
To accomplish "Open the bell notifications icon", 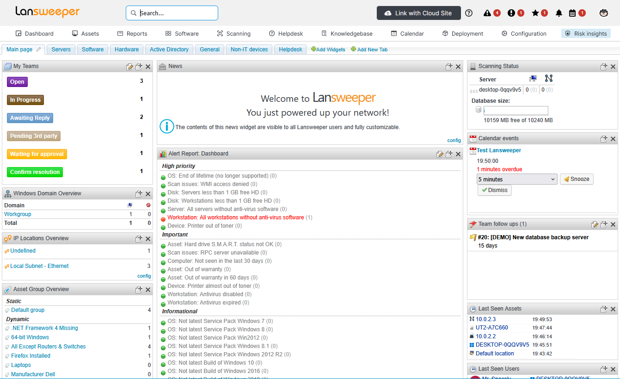I will pos(559,13).
